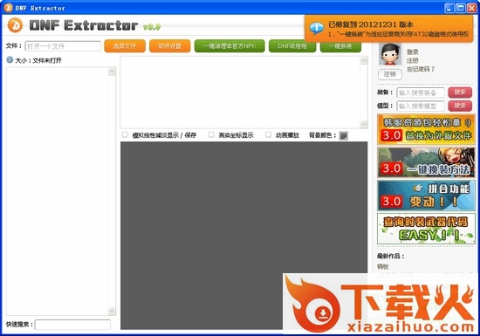Minimize the DNF Extractor window
The width and height of the screenshot is (480, 336).
449,8
